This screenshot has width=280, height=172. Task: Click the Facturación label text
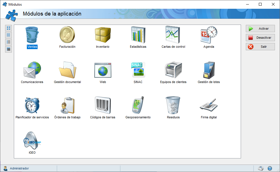pyautogui.click(x=67, y=47)
